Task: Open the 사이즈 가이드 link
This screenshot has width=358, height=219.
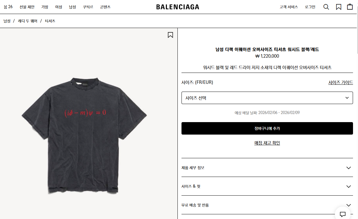Action: point(341,82)
